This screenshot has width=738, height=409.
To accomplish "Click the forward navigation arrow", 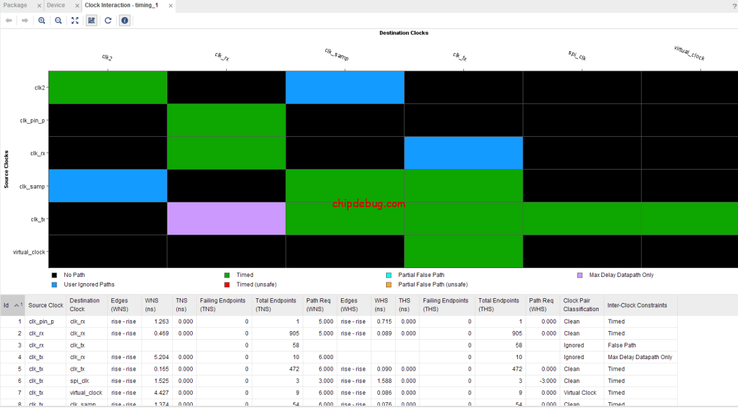I will point(25,21).
